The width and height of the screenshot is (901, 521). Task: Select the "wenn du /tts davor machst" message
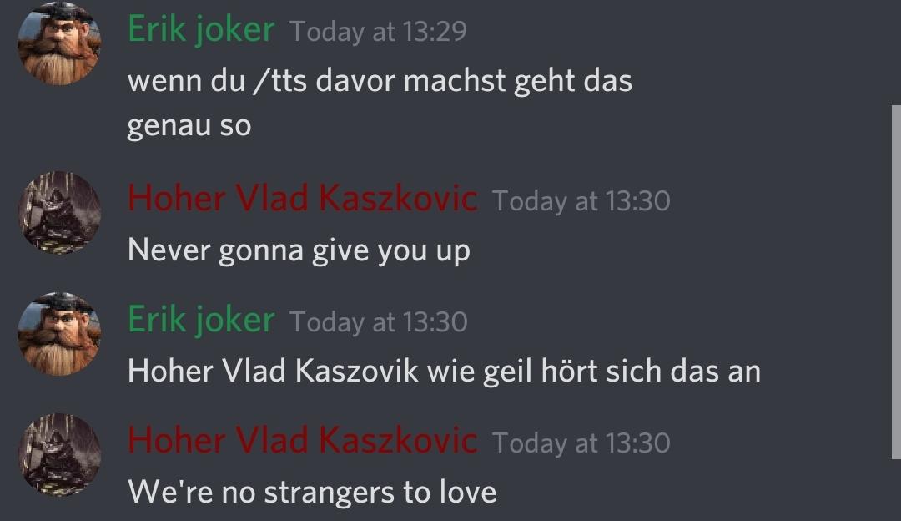coord(380,103)
